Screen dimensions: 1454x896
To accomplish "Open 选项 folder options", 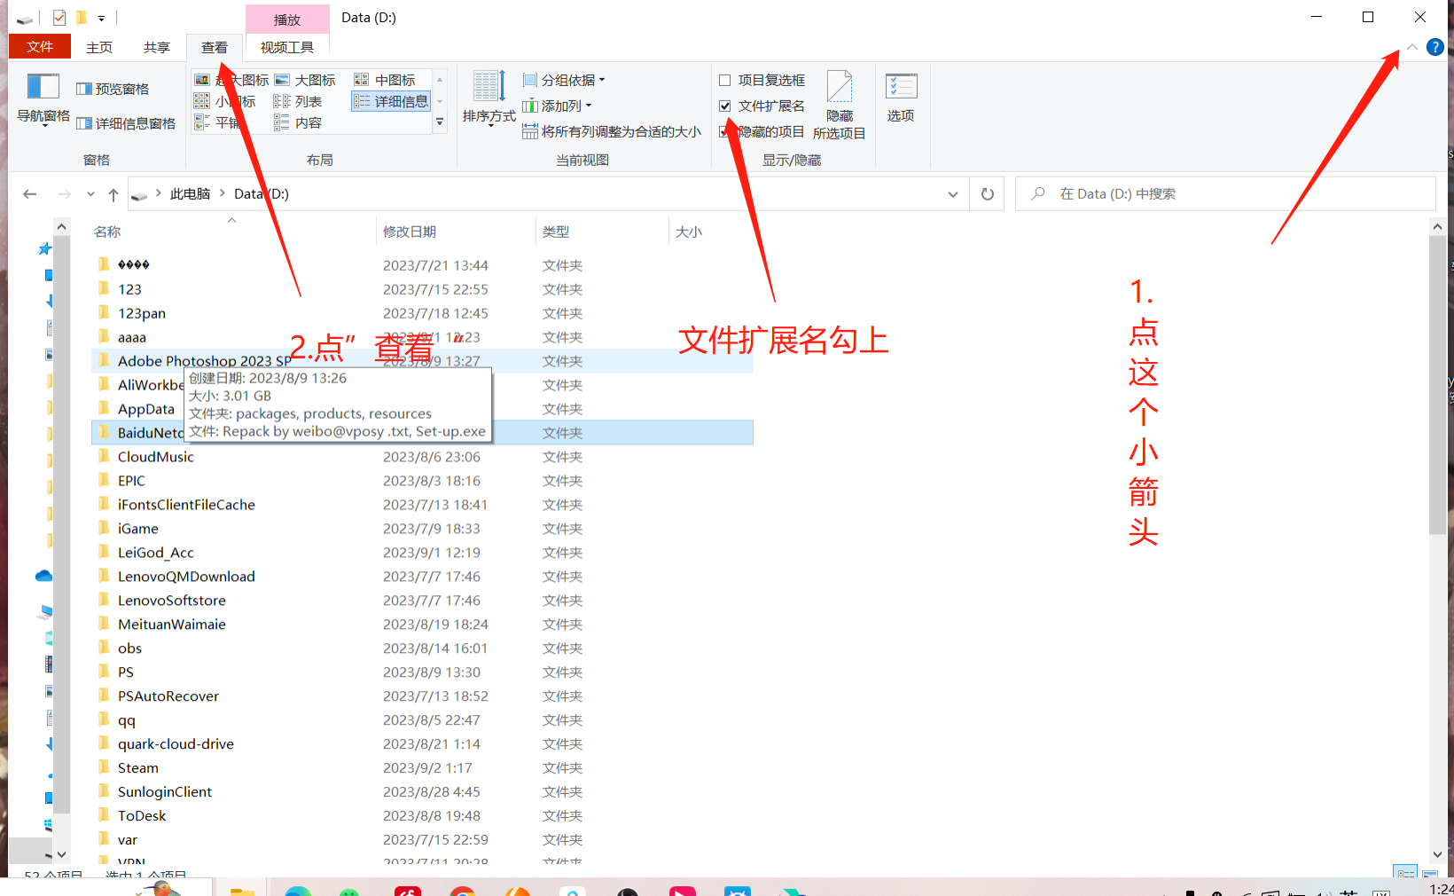I will pyautogui.click(x=901, y=98).
